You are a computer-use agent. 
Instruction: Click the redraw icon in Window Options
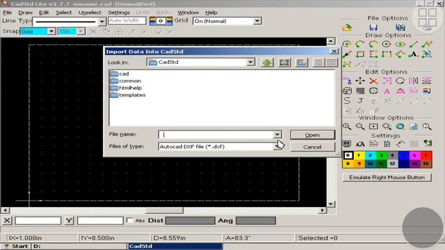pos(414,126)
